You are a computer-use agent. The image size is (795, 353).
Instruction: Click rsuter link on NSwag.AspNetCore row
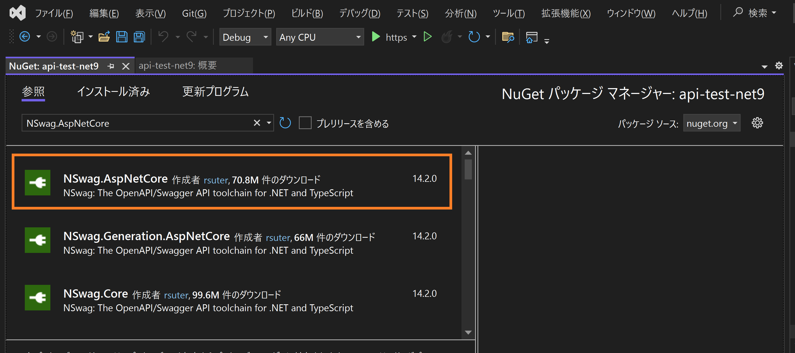coord(216,180)
